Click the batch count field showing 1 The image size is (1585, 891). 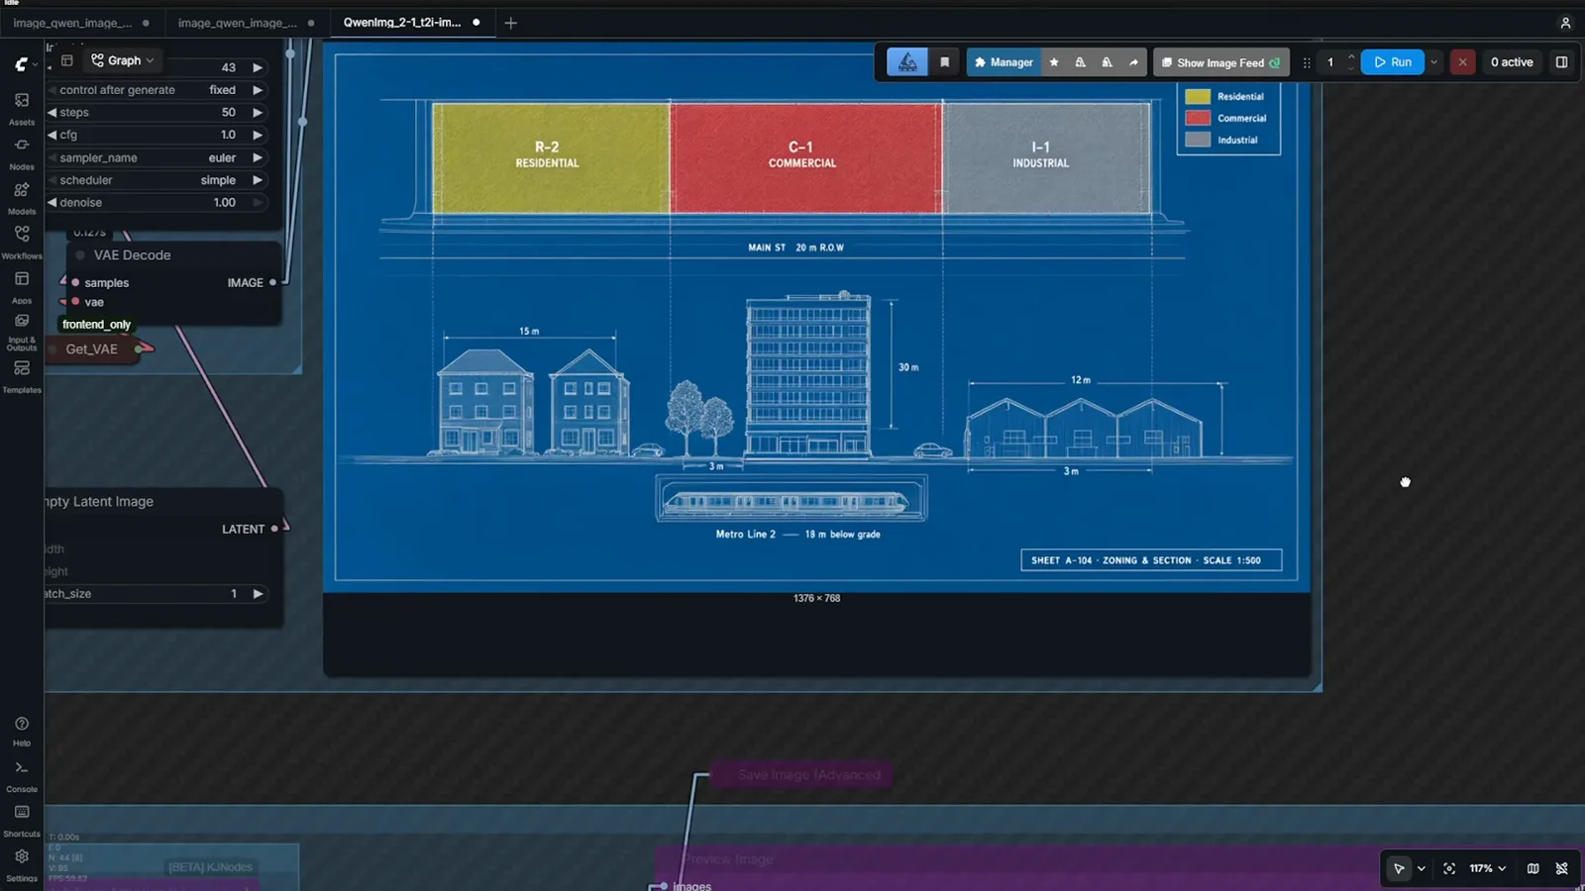coord(1330,62)
